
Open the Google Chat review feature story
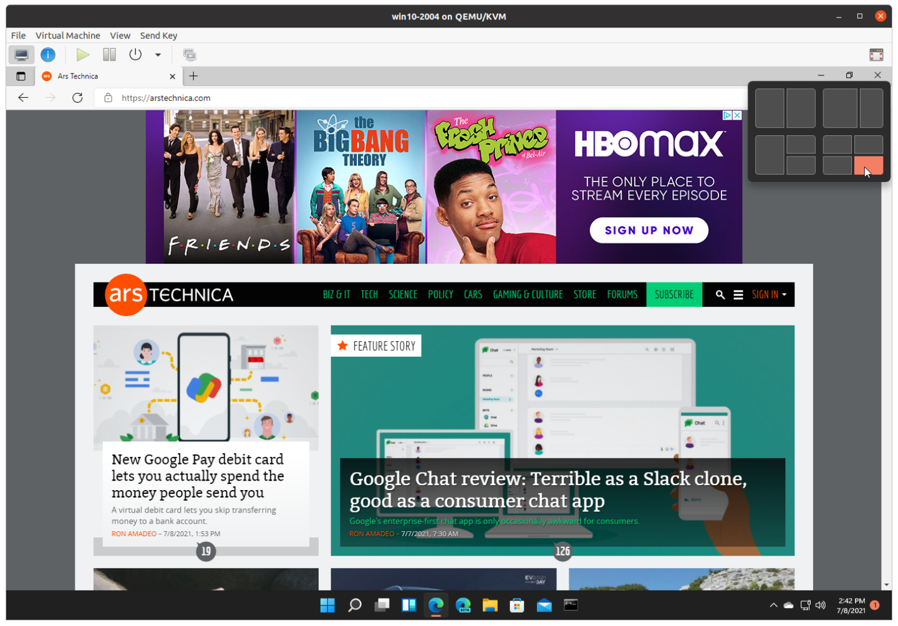[x=548, y=489]
